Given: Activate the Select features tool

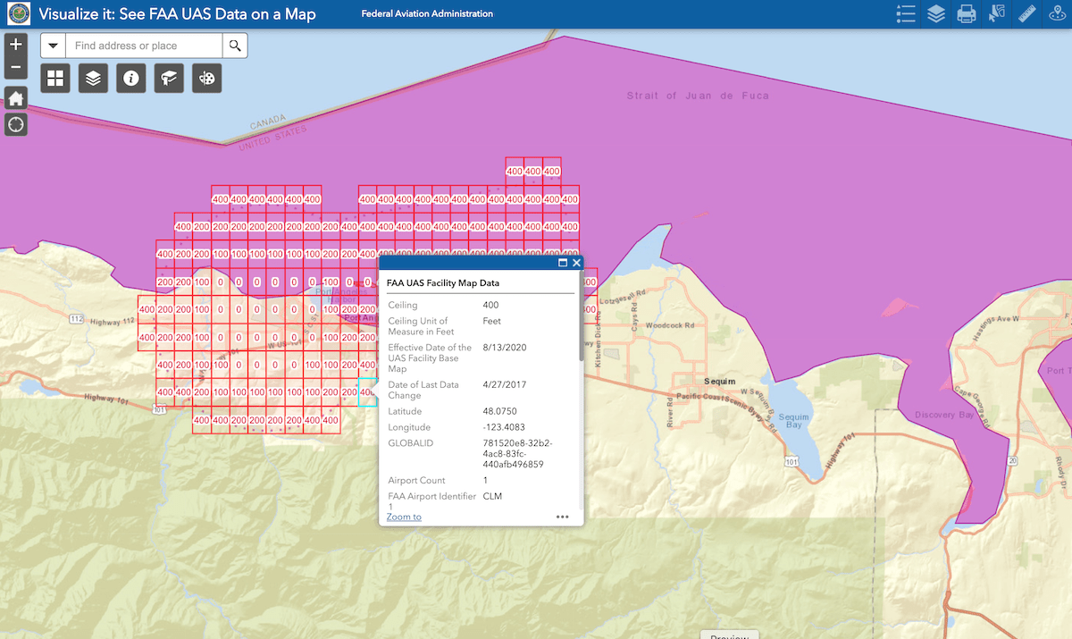Looking at the screenshot, I should [x=996, y=13].
